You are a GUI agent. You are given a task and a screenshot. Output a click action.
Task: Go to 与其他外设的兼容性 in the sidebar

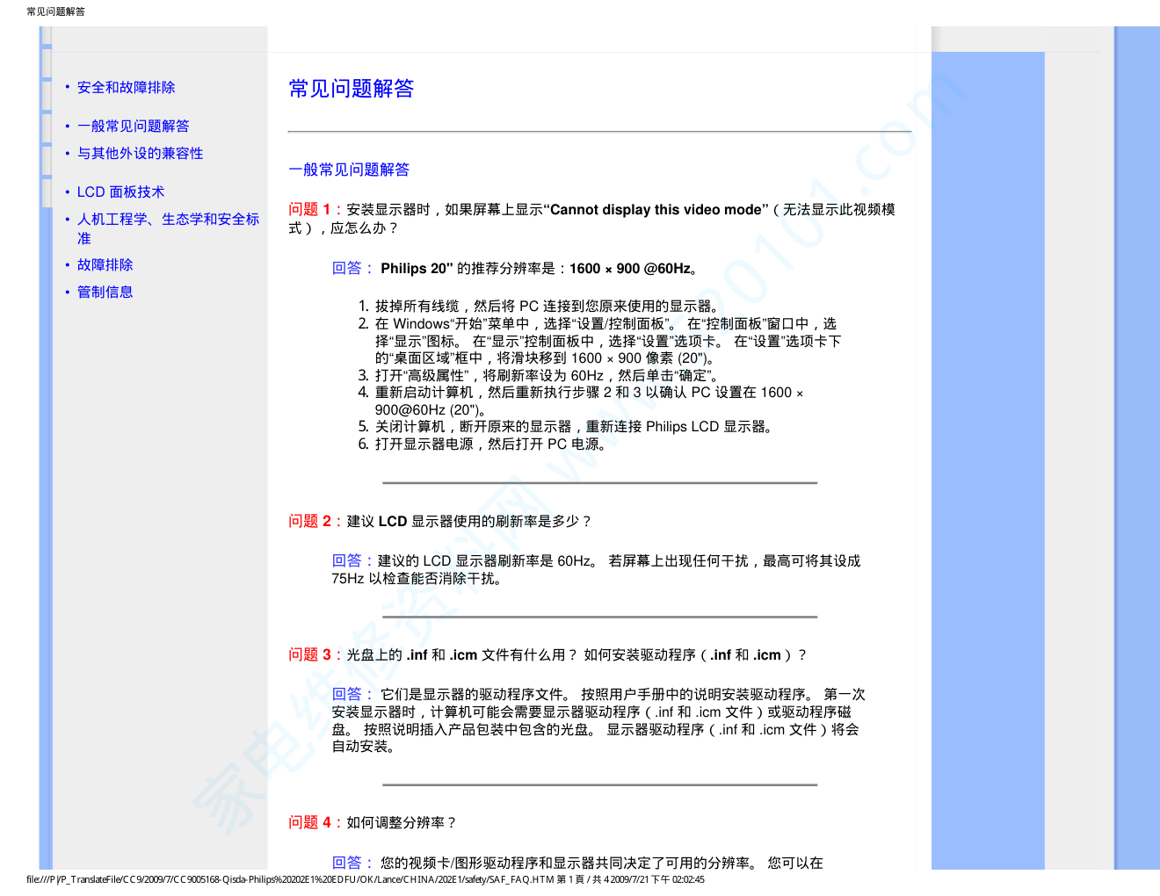coord(140,154)
